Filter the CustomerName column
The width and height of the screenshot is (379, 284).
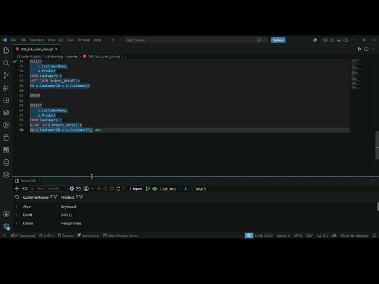click(x=55, y=197)
